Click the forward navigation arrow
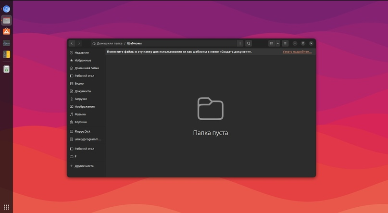Viewport: 388px width, 213px height. pyautogui.click(x=79, y=43)
